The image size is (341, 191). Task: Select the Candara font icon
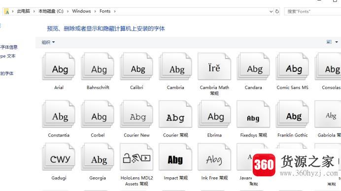pos(253,66)
